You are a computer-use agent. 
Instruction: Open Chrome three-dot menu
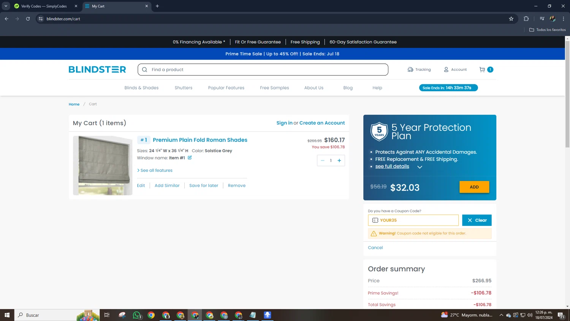pos(564,19)
